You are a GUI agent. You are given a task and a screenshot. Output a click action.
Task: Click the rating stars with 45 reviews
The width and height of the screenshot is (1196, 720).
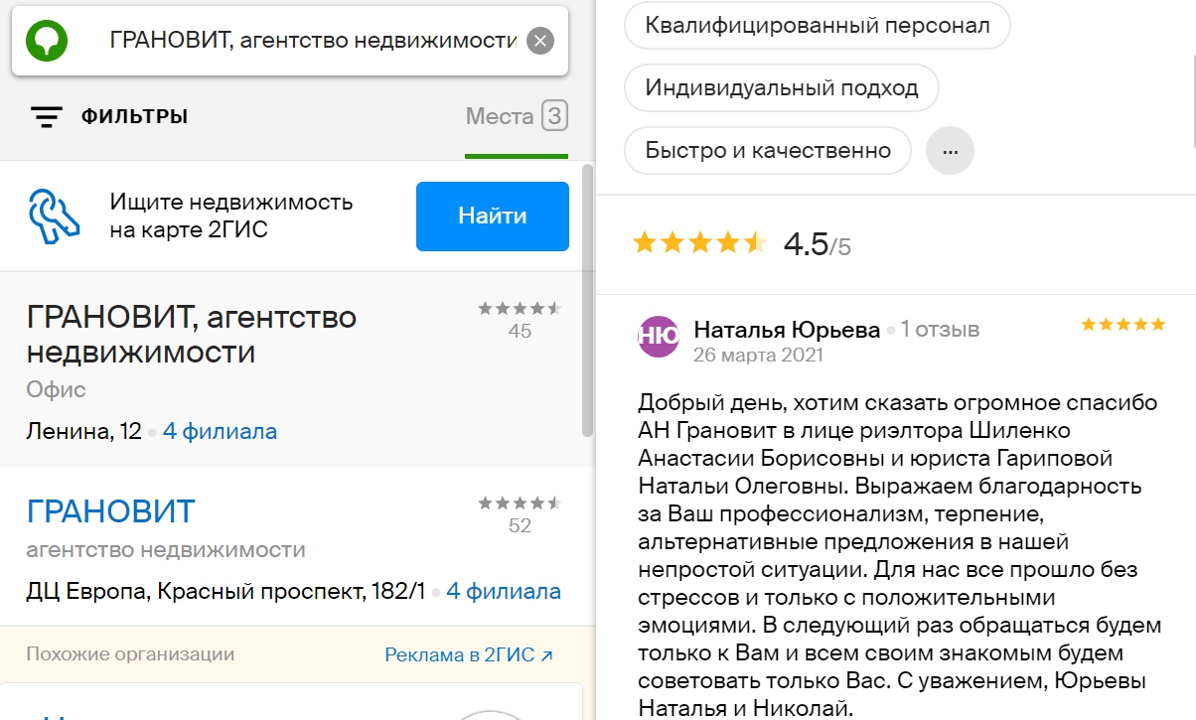520,308
